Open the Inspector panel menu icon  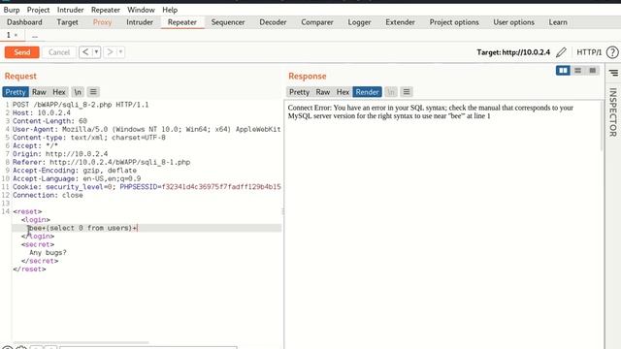613,73
